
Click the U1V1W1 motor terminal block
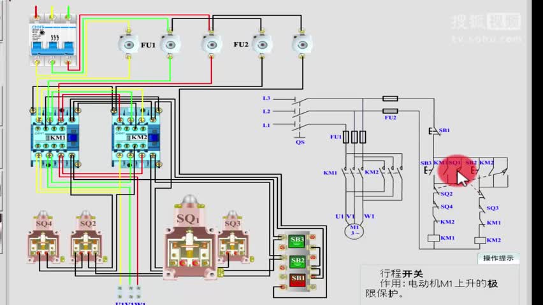click(x=129, y=292)
